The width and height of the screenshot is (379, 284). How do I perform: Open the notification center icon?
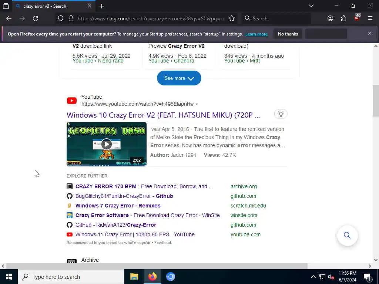click(367, 277)
